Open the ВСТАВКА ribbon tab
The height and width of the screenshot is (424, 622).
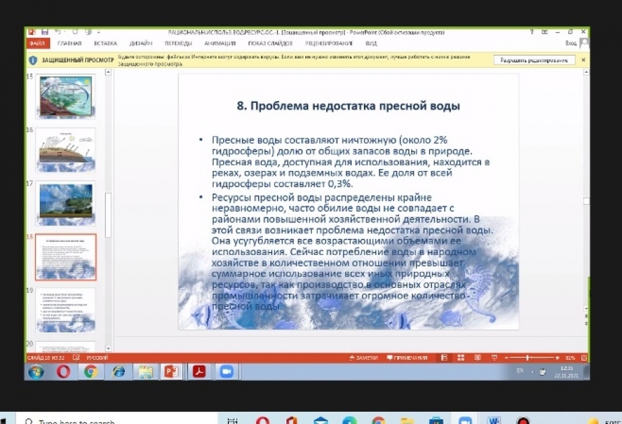point(106,43)
